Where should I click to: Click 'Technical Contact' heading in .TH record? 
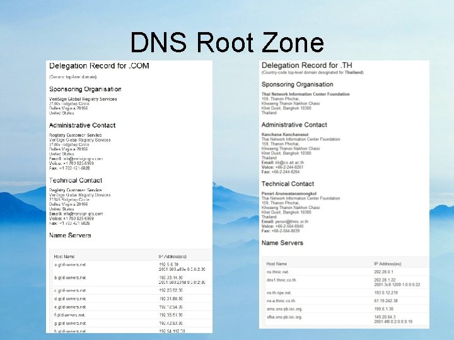(x=288, y=184)
